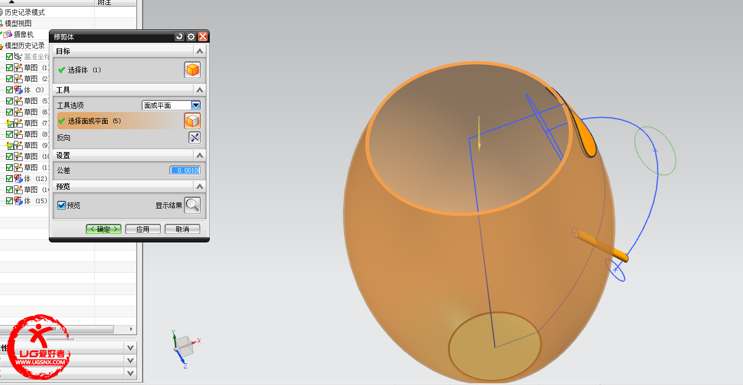Toggle checkbox of 草图 (5)

[9, 101]
